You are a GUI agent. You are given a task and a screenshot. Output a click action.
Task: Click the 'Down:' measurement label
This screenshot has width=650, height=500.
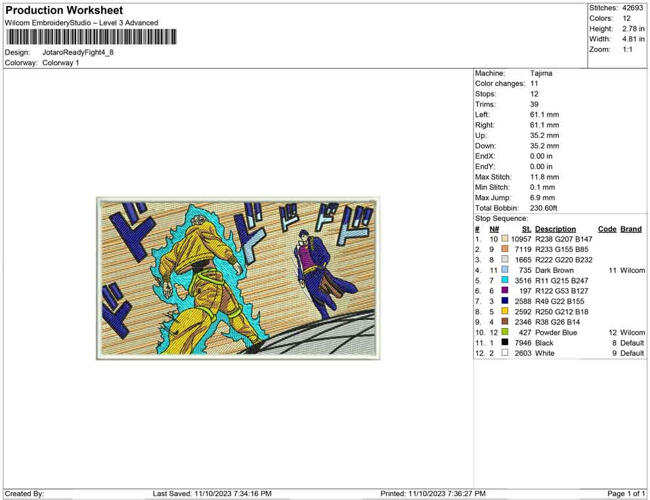click(485, 146)
